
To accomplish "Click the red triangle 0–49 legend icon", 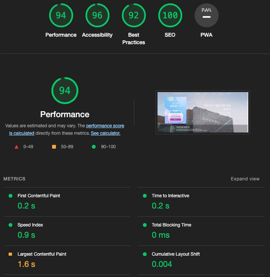I will pyautogui.click(x=16, y=147).
